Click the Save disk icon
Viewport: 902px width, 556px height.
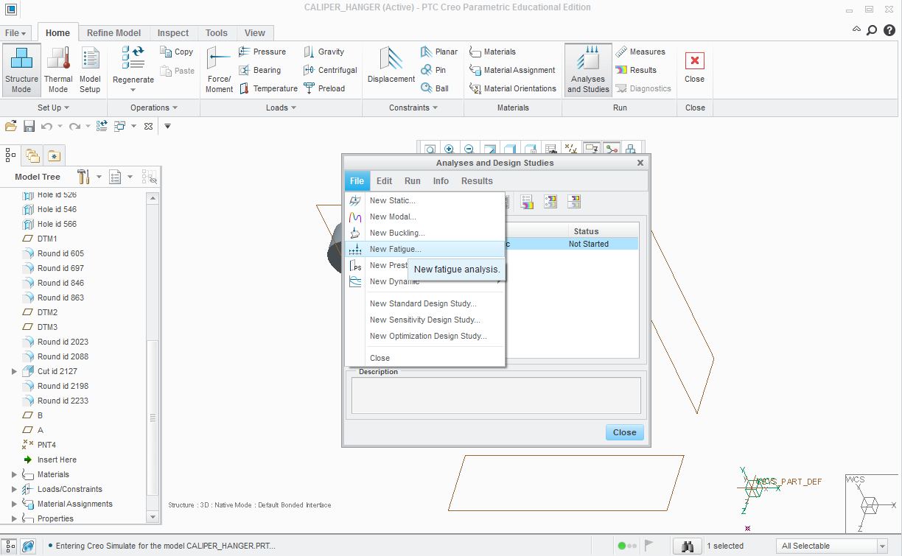pos(29,126)
